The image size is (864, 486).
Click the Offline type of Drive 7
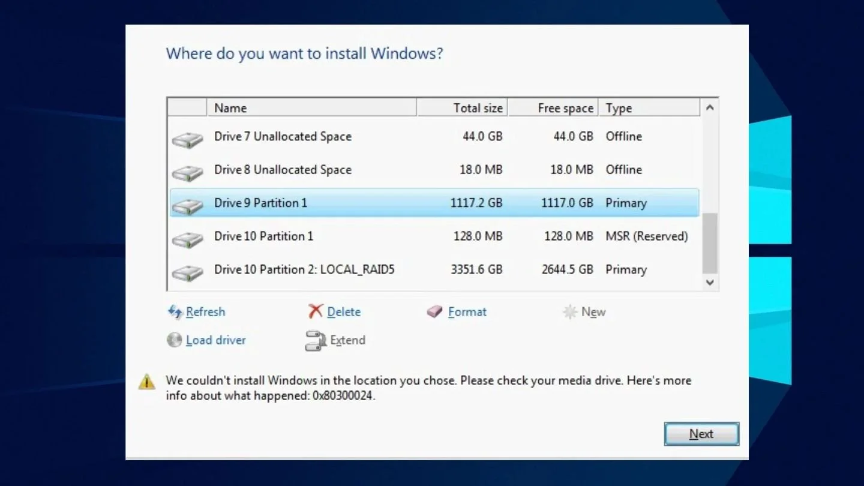pyautogui.click(x=623, y=137)
